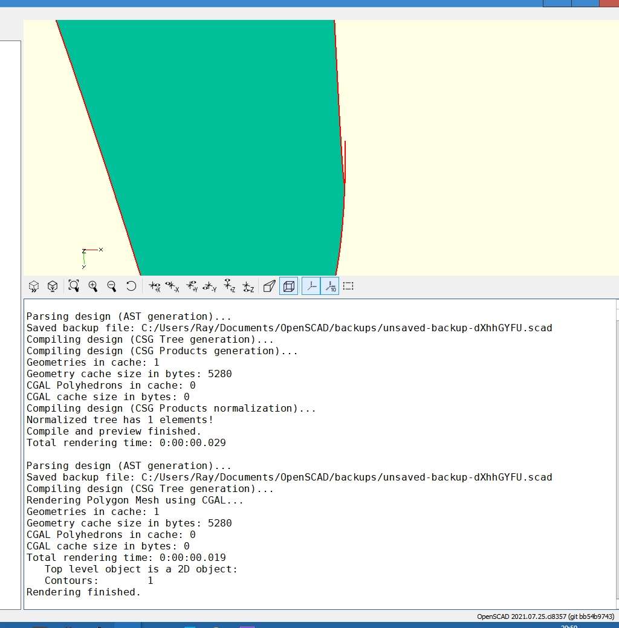Screen dimensions: 619x628
Task: Toggle the scale markers button
Action: pos(329,286)
